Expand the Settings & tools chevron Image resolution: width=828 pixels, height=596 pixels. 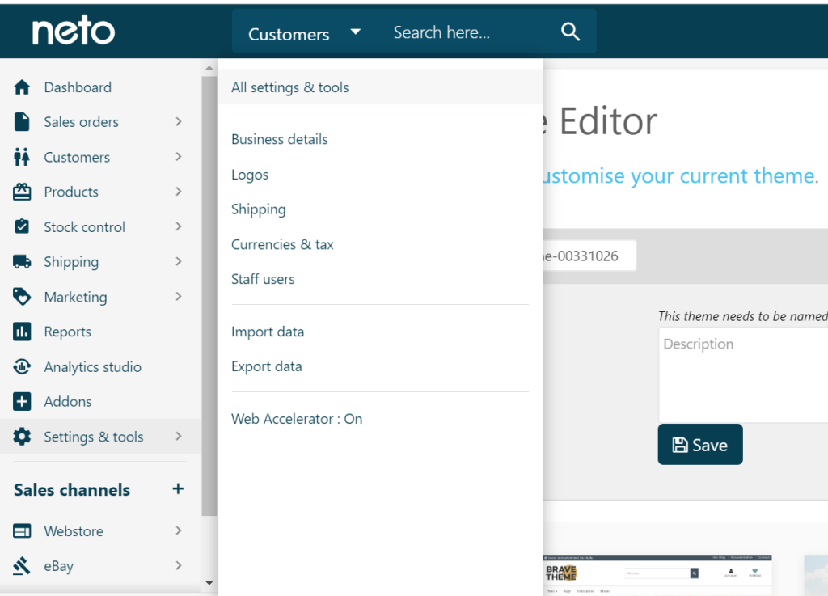pos(179,436)
